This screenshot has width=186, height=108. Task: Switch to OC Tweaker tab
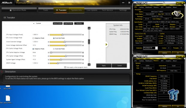point(61,10)
